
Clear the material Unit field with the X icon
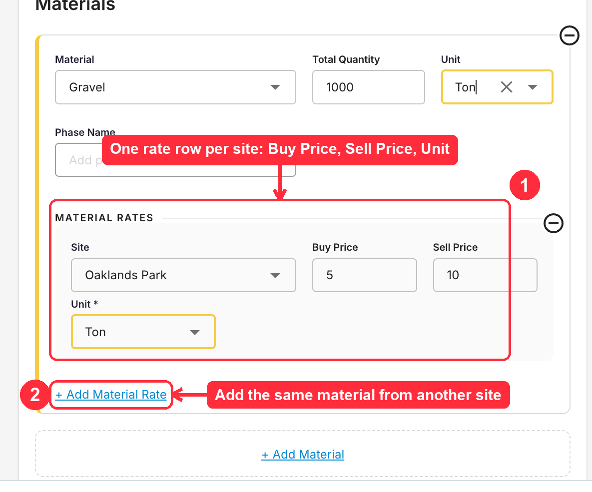pyautogui.click(x=506, y=87)
